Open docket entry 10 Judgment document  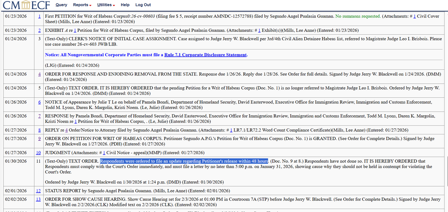pyautogui.click(x=38, y=153)
